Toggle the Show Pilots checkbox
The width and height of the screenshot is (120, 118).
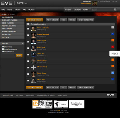(3, 47)
